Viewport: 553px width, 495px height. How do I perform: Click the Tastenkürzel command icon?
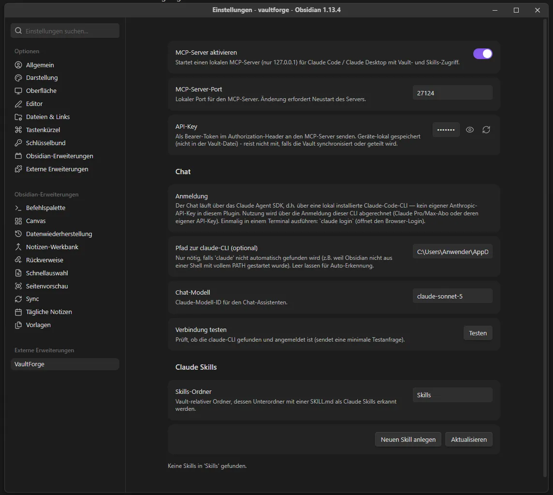18,130
